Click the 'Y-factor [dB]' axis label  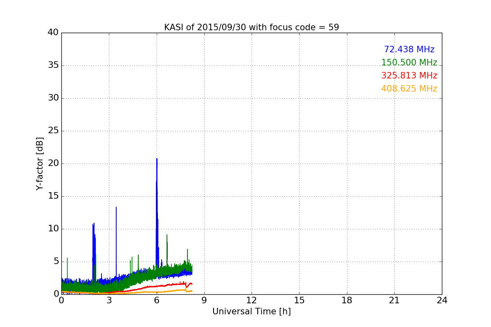click(40, 163)
